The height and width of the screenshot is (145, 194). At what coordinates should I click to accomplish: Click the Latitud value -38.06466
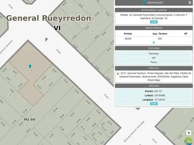point(160,95)
